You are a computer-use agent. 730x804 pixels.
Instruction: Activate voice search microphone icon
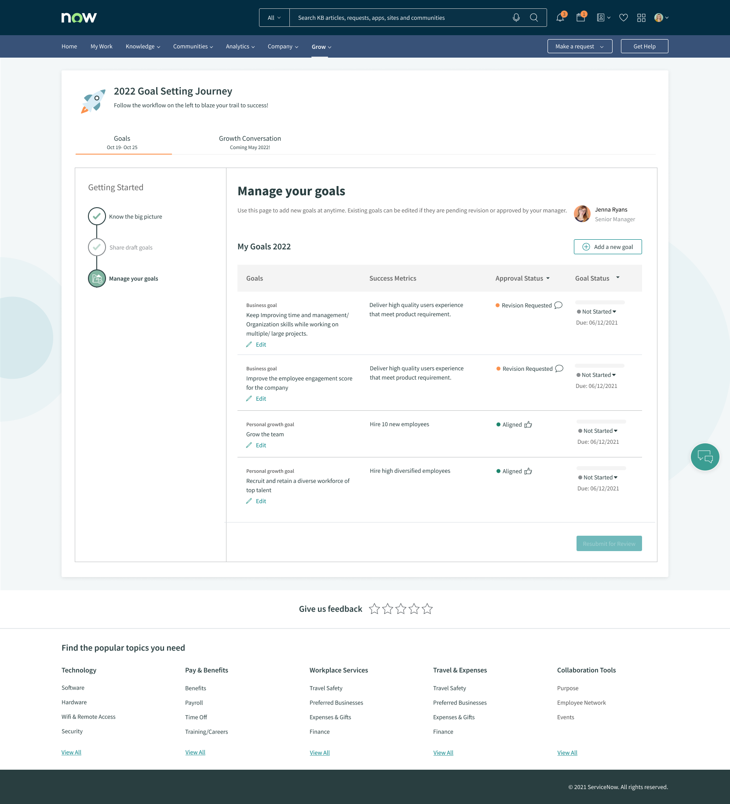click(516, 18)
